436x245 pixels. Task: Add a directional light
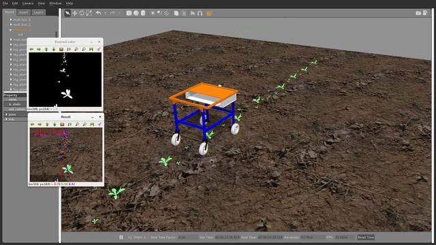[166, 13]
